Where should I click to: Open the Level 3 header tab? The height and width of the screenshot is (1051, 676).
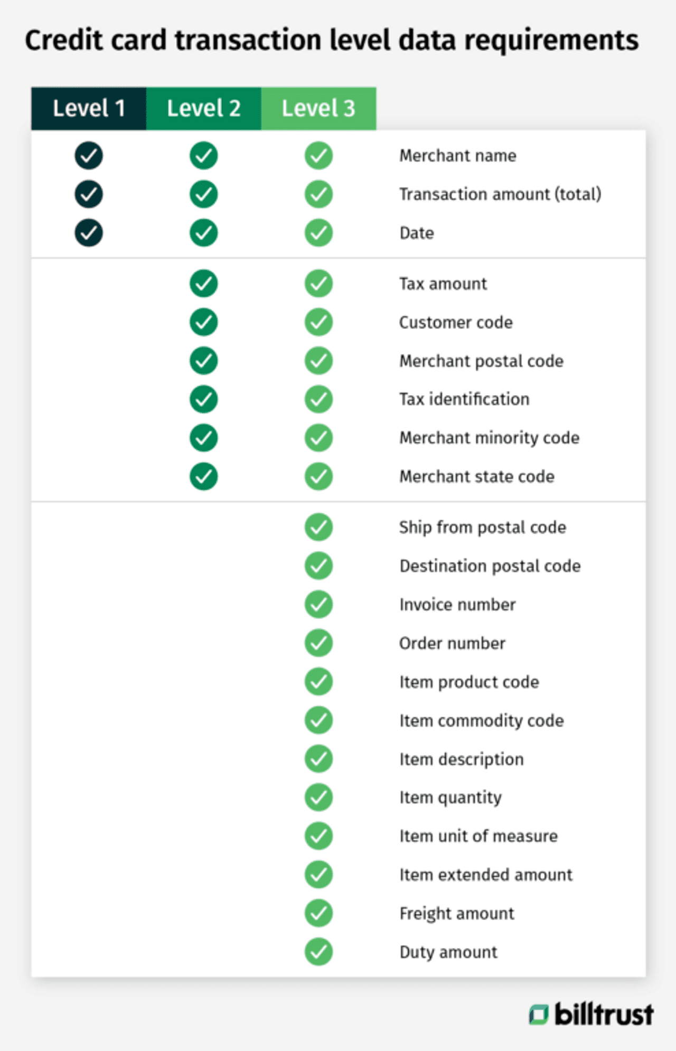(318, 109)
